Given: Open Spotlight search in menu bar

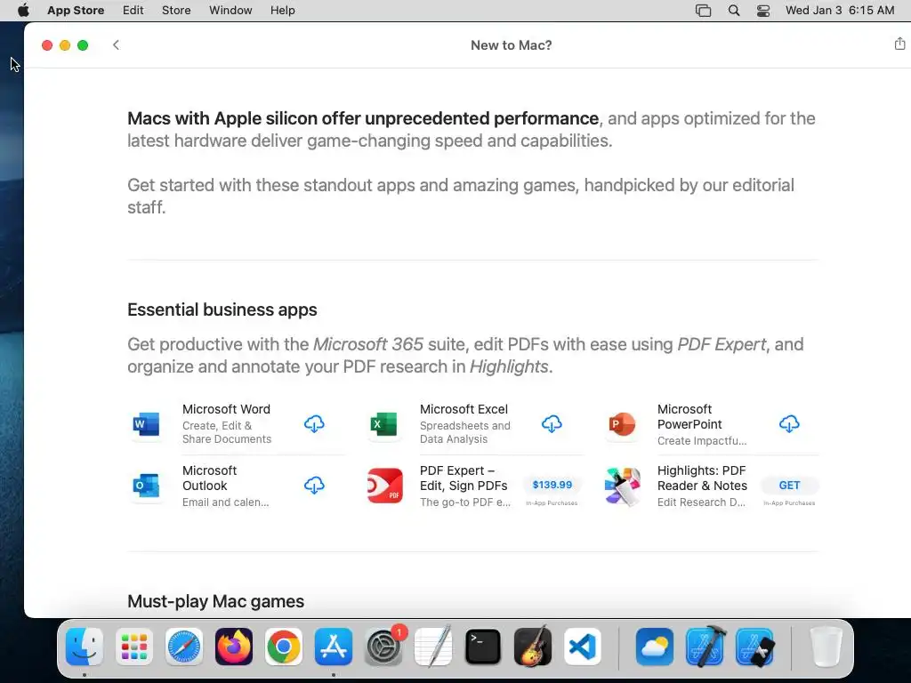Looking at the screenshot, I should 734,11.
